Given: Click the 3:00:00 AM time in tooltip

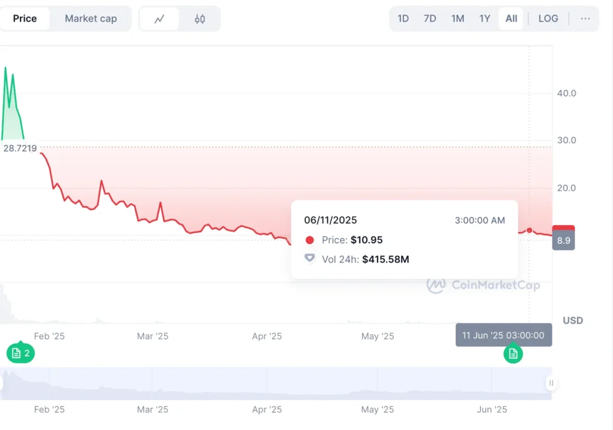Looking at the screenshot, I should [480, 220].
